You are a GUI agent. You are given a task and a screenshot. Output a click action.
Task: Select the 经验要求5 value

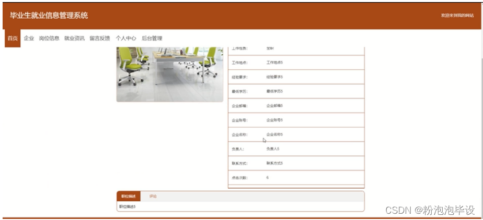pyautogui.click(x=274, y=77)
